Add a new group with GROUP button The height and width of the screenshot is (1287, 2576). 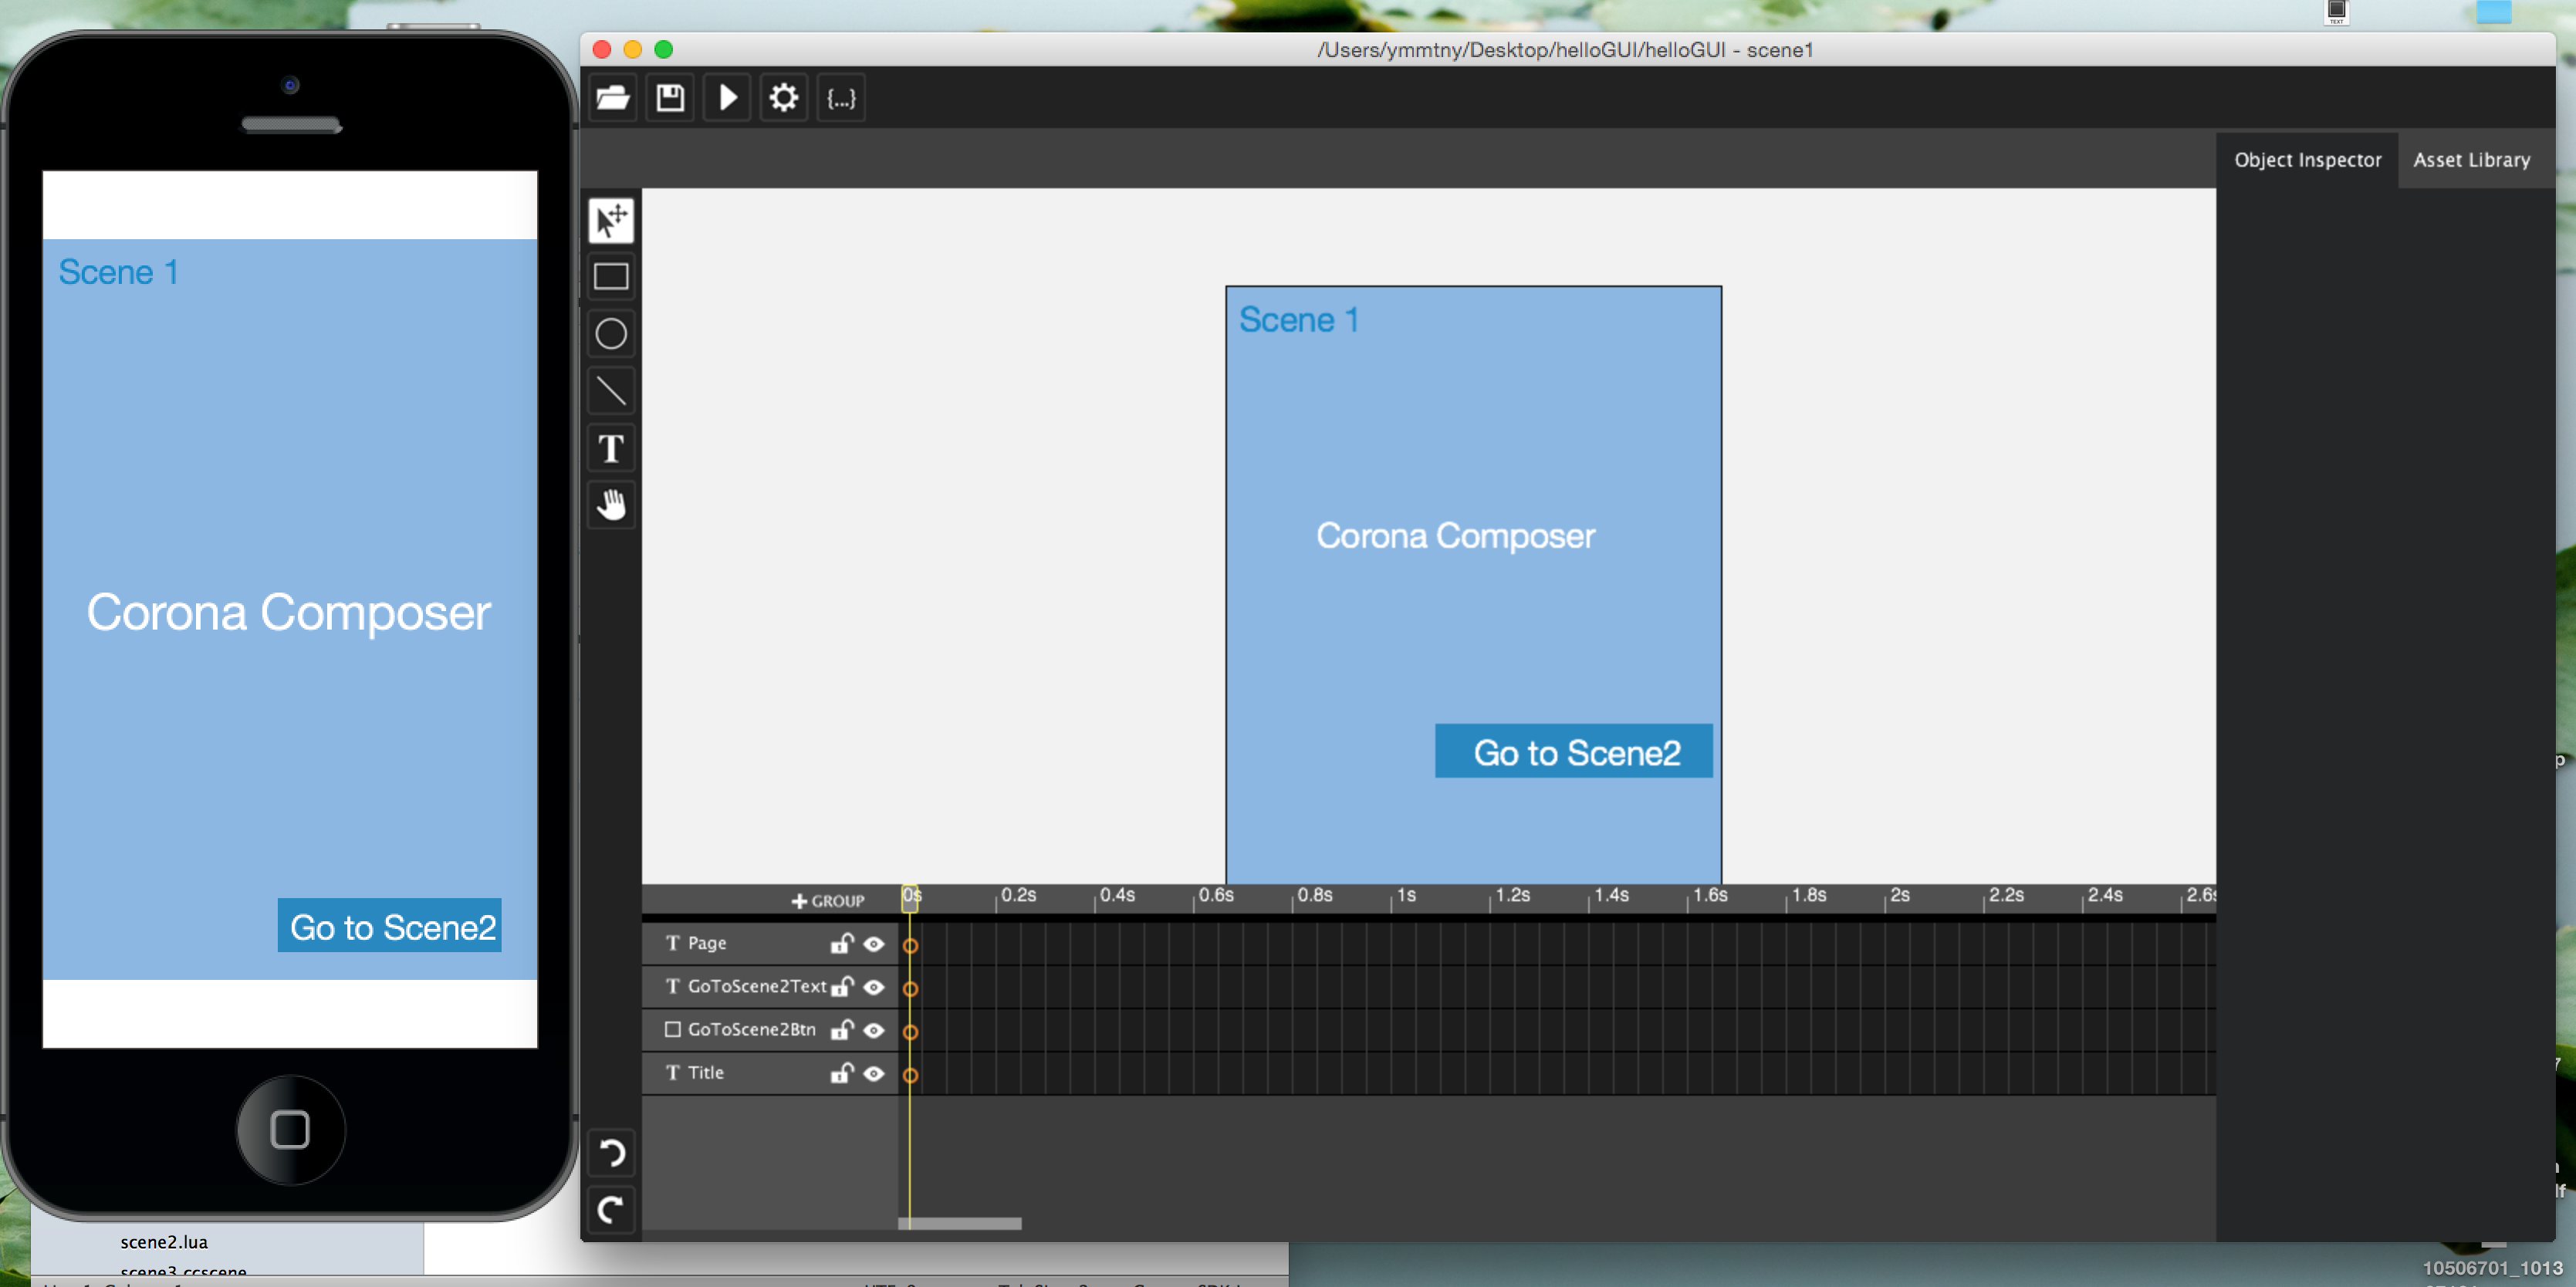(828, 901)
